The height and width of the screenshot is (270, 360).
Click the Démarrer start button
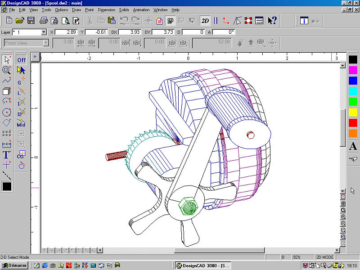15,265
